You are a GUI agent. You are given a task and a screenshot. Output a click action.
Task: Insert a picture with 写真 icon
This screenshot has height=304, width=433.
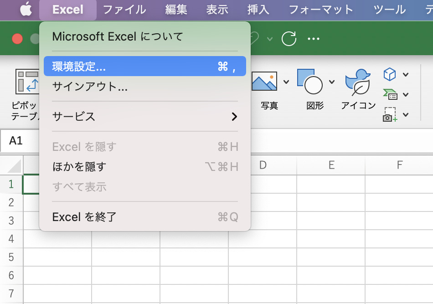click(x=264, y=82)
